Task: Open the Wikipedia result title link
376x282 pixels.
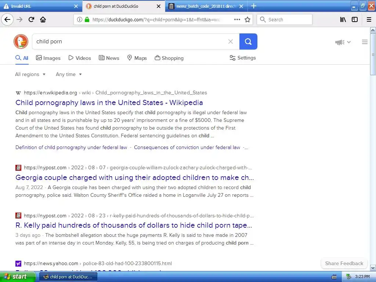Action: [109, 103]
